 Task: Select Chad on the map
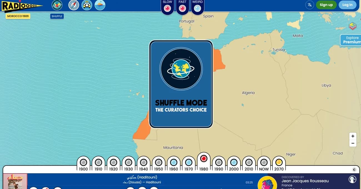(337, 153)
